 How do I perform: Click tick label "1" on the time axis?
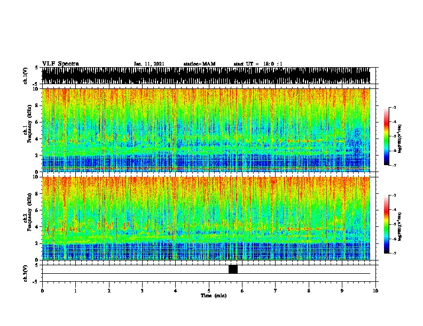tap(75, 291)
